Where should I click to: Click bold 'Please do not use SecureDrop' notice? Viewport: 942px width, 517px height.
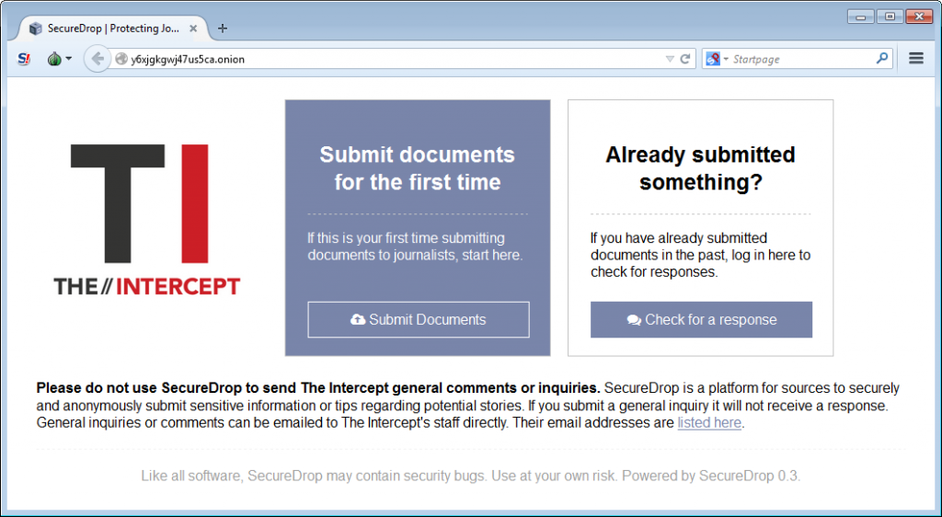[318, 388]
